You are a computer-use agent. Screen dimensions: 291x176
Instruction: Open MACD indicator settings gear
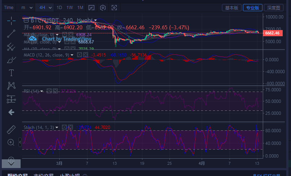80,55
